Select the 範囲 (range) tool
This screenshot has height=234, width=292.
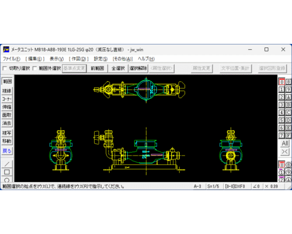(x=7, y=81)
